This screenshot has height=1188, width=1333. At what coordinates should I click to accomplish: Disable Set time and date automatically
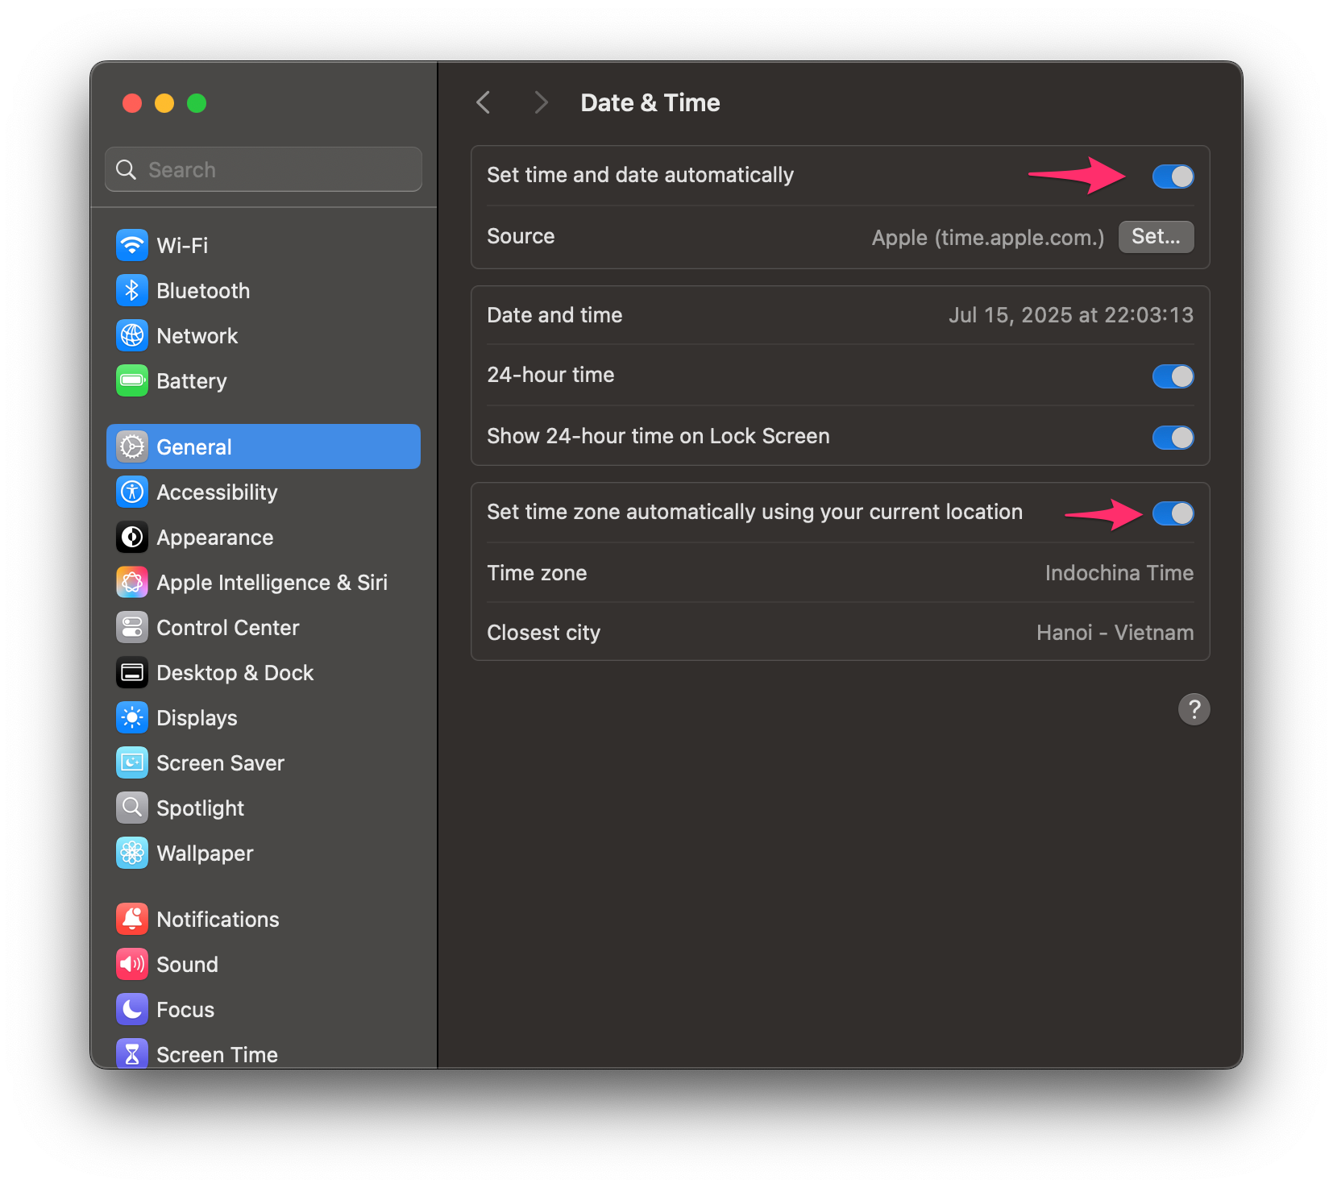pos(1173,177)
